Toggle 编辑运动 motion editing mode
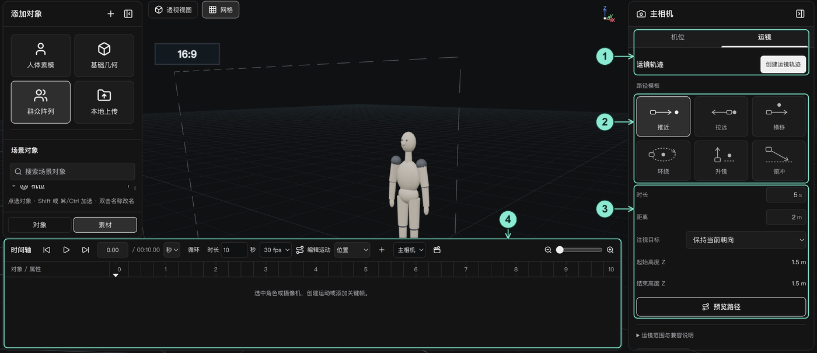 [313, 250]
